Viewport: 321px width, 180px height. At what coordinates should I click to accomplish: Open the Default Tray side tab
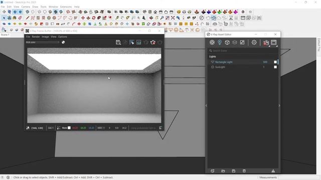click(x=319, y=44)
